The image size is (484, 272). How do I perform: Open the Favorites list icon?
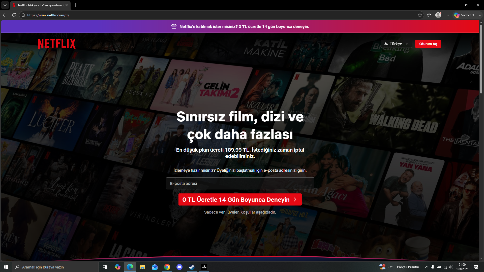pyautogui.click(x=429, y=15)
